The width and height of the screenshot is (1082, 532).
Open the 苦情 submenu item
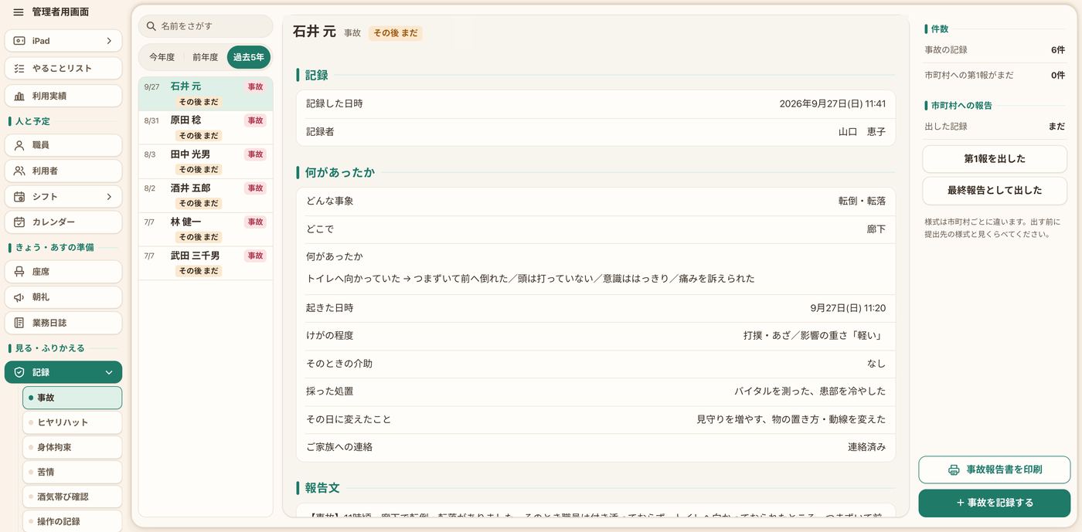coord(72,472)
